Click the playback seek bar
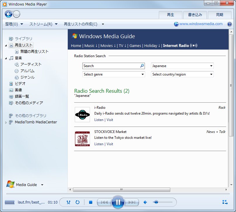The image size is (236, 212). 118,194
